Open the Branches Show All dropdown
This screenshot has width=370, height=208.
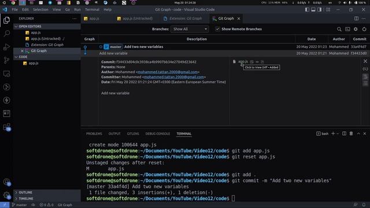(x=190, y=29)
